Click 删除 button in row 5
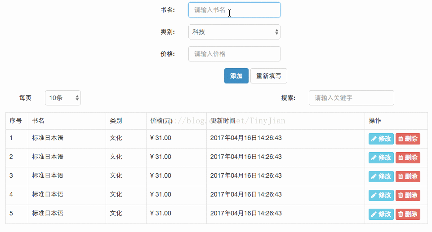The image size is (432, 232). click(408, 214)
